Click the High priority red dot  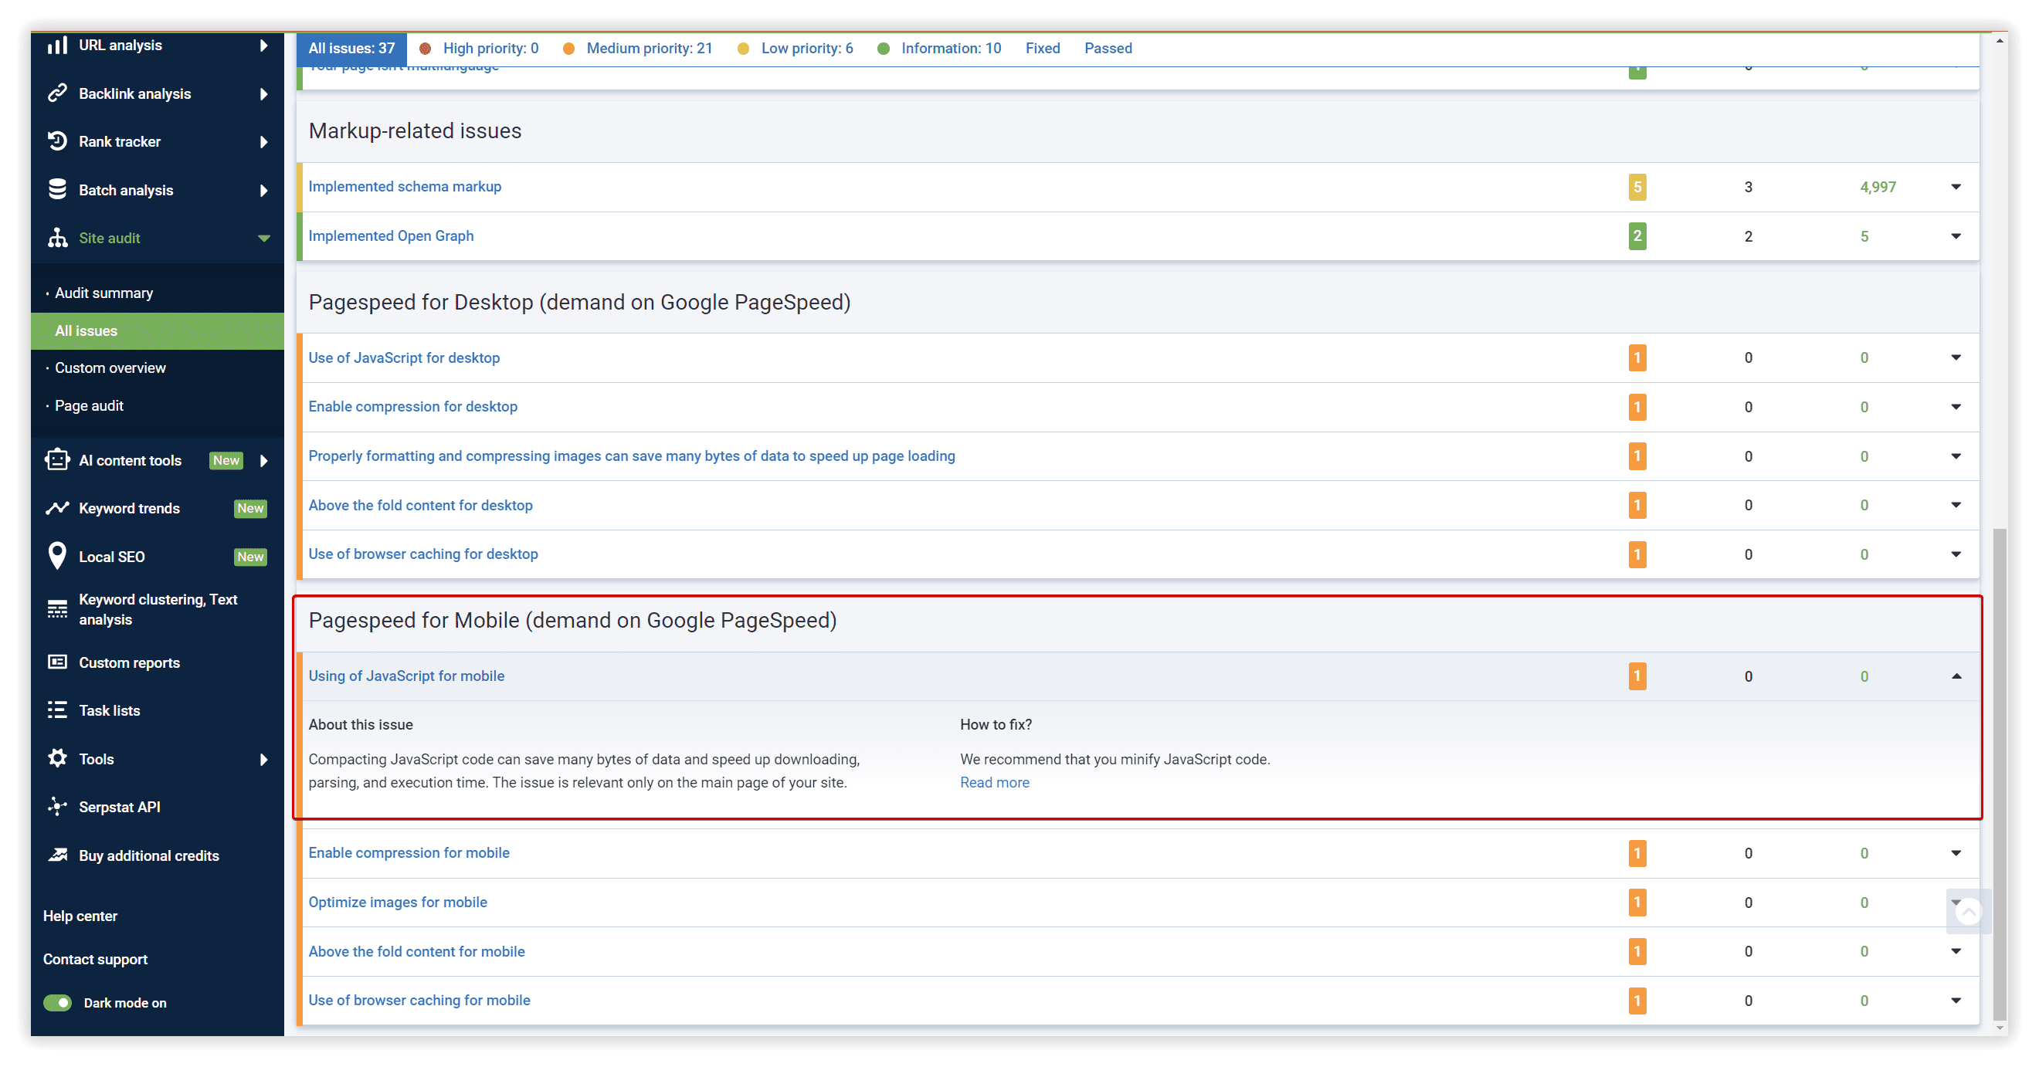(x=425, y=49)
